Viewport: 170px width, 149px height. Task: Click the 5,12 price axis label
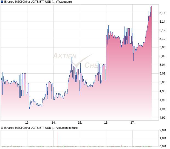(x=162, y=30)
